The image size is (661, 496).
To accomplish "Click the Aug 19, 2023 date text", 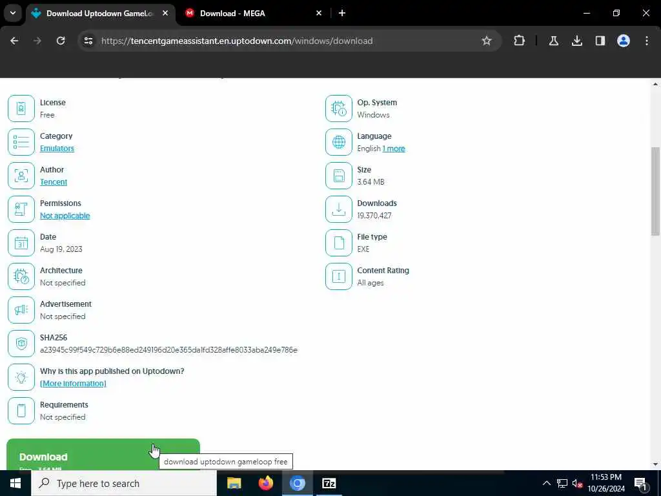I will (61, 249).
